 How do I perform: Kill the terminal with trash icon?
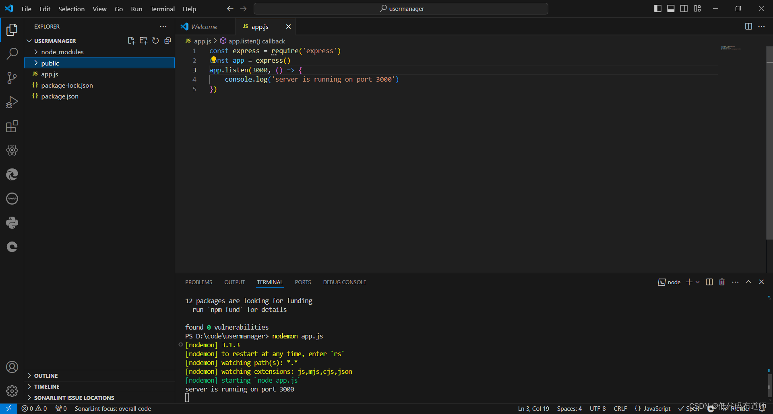click(722, 282)
